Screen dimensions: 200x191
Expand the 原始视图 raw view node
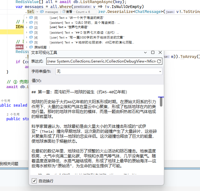coord(27,47)
